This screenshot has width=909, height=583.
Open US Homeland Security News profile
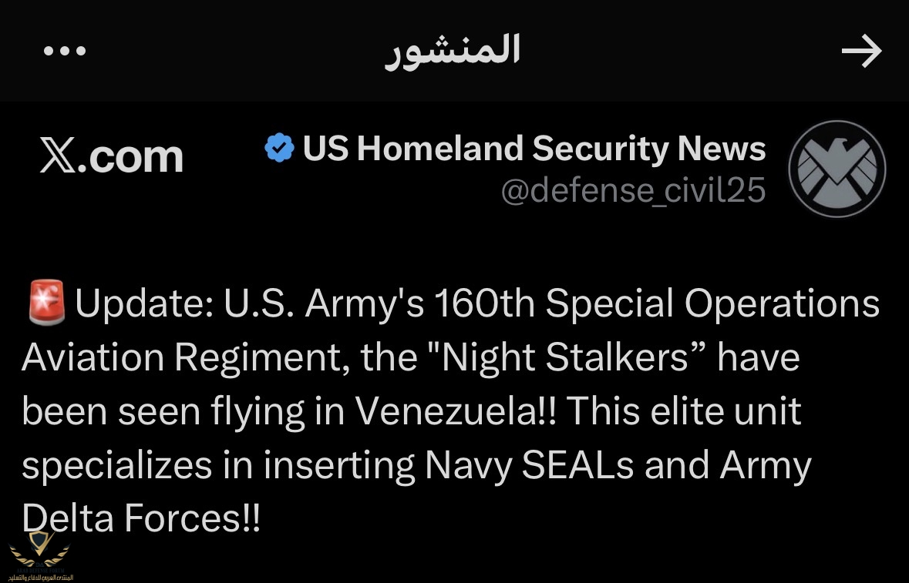(534, 149)
